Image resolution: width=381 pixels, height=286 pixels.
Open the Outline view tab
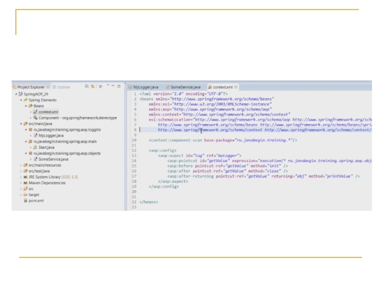tap(63, 87)
